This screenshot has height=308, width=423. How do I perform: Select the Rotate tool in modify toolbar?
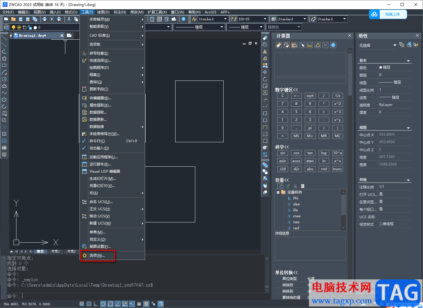[265, 79]
